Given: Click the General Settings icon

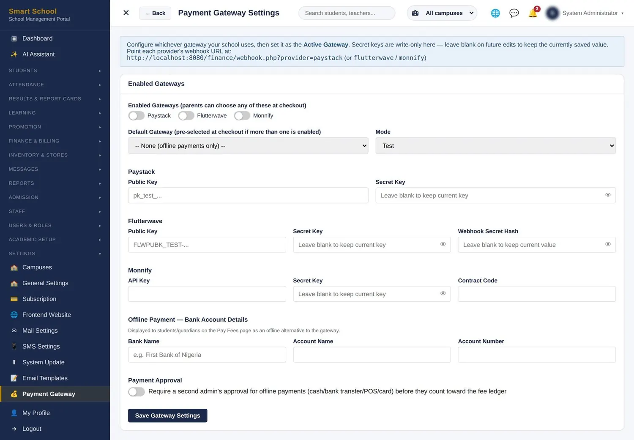Looking at the screenshot, I should 14,283.
